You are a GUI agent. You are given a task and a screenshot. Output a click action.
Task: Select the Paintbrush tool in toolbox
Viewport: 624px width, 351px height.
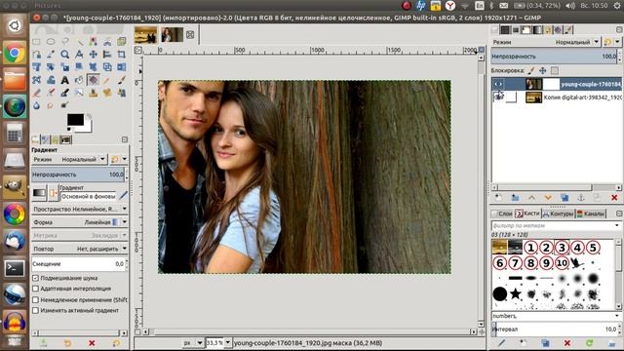pos(121,80)
